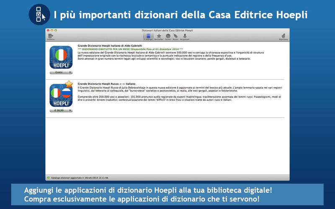
Task: Click the window title 'Dizionari italiani della Casa Editrice Hoepli'
Action: click(x=167, y=31)
